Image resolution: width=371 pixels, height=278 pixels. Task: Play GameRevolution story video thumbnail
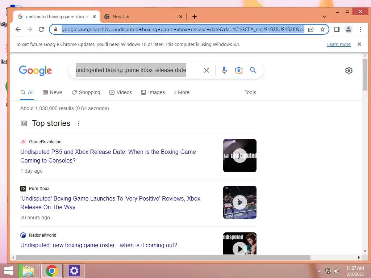tap(240, 156)
